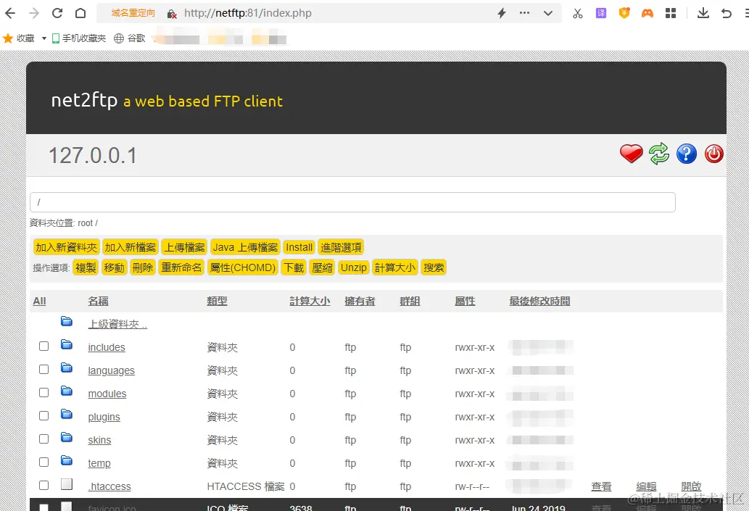This screenshot has height=511, width=749.
Task: Open the three-dots address bar menu
Action: [x=524, y=13]
